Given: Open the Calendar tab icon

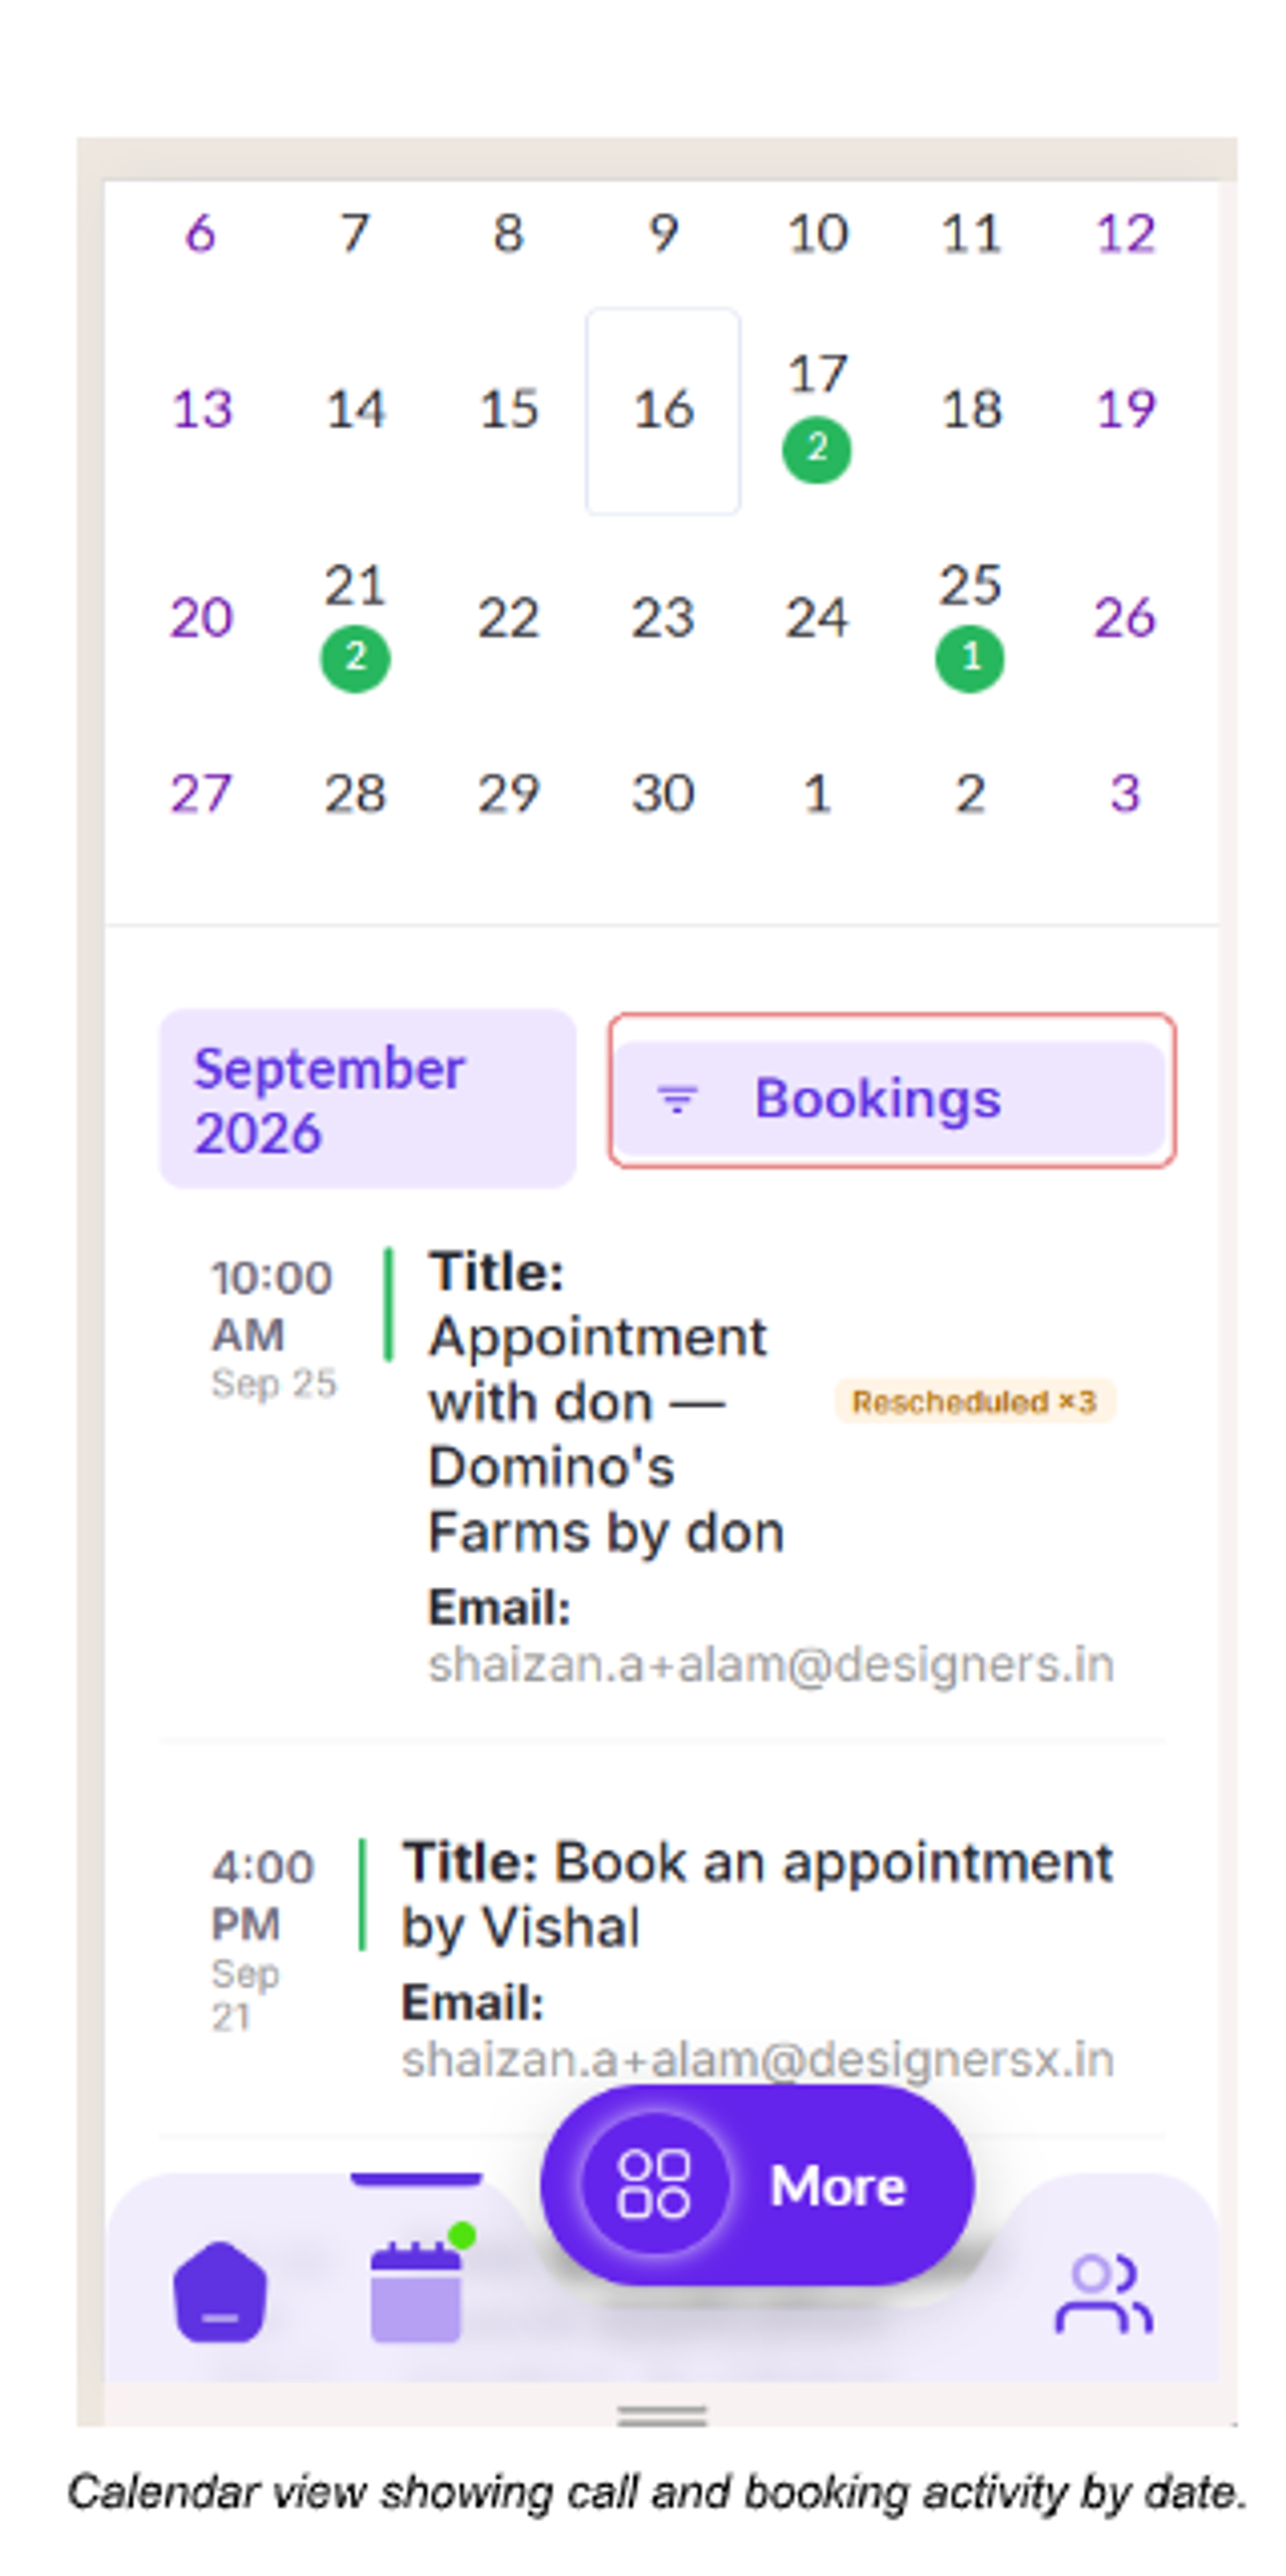Looking at the screenshot, I should pyautogui.click(x=416, y=2292).
